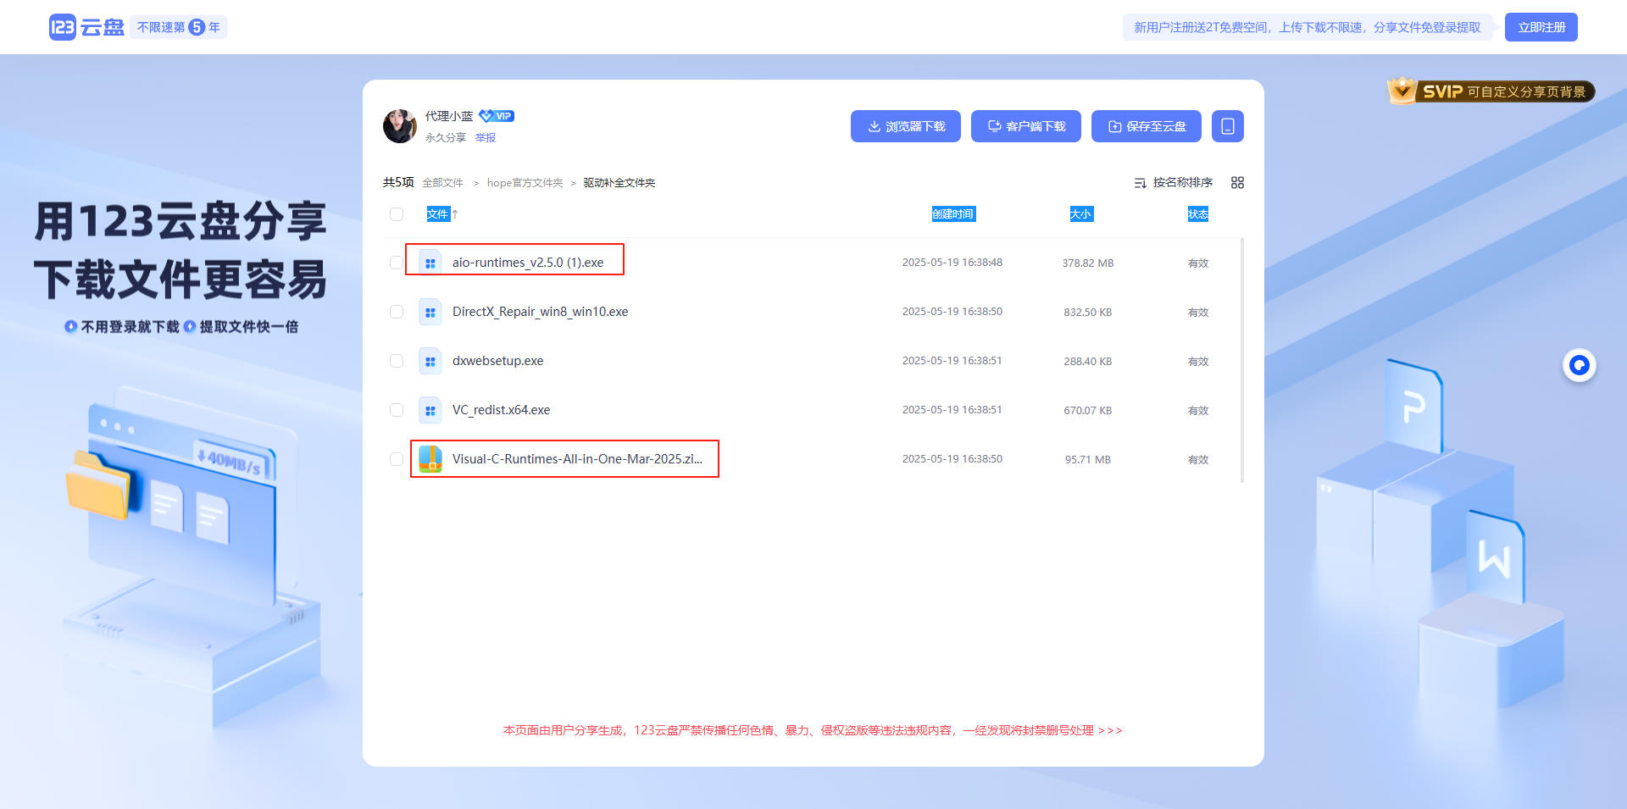Sort by 大小 column header

[1081, 214]
